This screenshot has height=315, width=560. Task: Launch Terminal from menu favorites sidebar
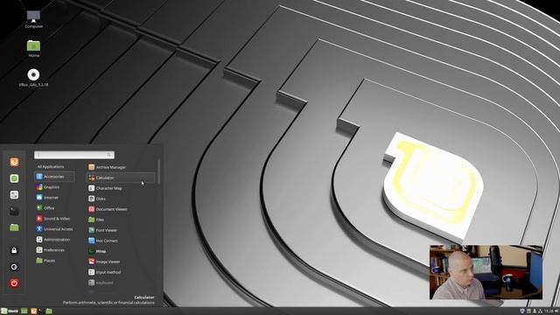pyautogui.click(x=14, y=211)
